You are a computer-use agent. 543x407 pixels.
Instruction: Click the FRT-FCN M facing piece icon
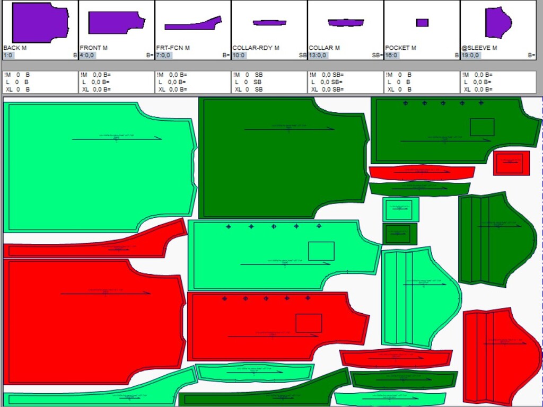(193, 23)
